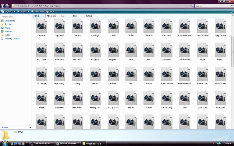Expand the Views dropdown arrow
Image resolution: width=234 pixels, height=146 pixels.
pyautogui.click(x=28, y=11)
